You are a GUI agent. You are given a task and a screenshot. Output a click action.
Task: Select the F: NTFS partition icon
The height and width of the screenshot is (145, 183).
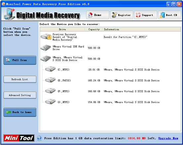click(x=51, y=91)
